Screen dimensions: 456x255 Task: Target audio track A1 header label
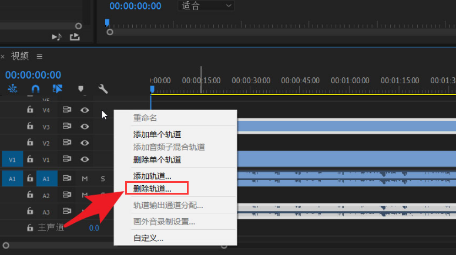(x=46, y=178)
